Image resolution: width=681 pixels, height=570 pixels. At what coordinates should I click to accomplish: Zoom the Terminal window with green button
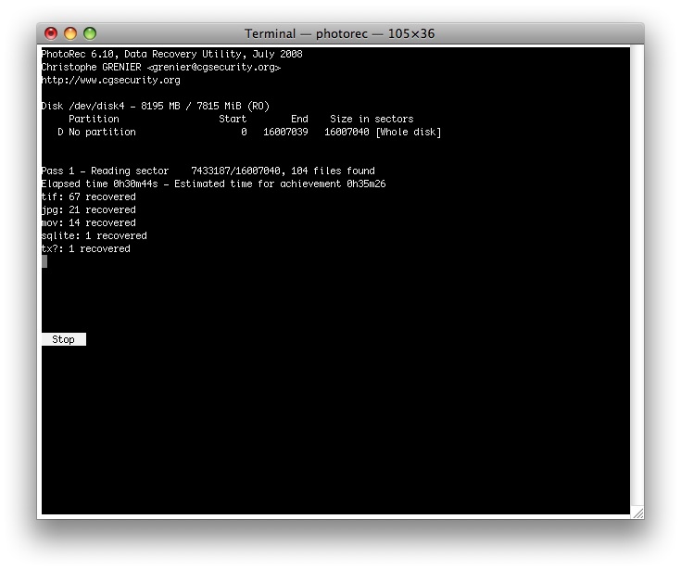click(90, 33)
